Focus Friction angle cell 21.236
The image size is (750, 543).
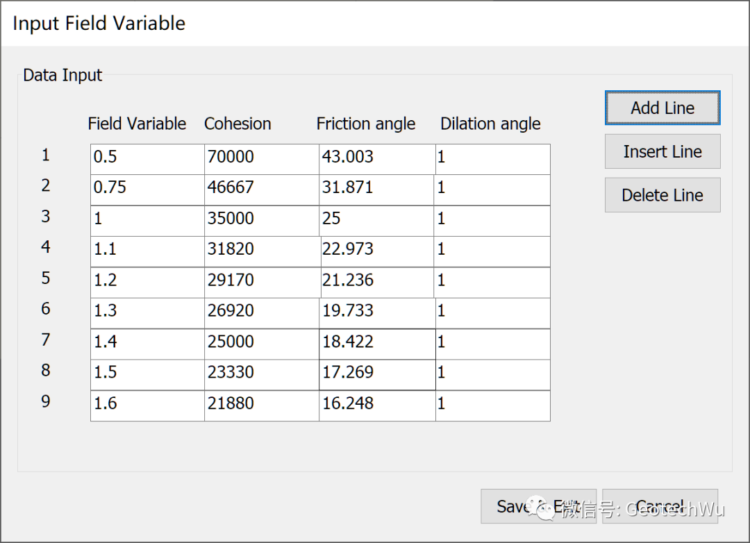[x=377, y=283]
